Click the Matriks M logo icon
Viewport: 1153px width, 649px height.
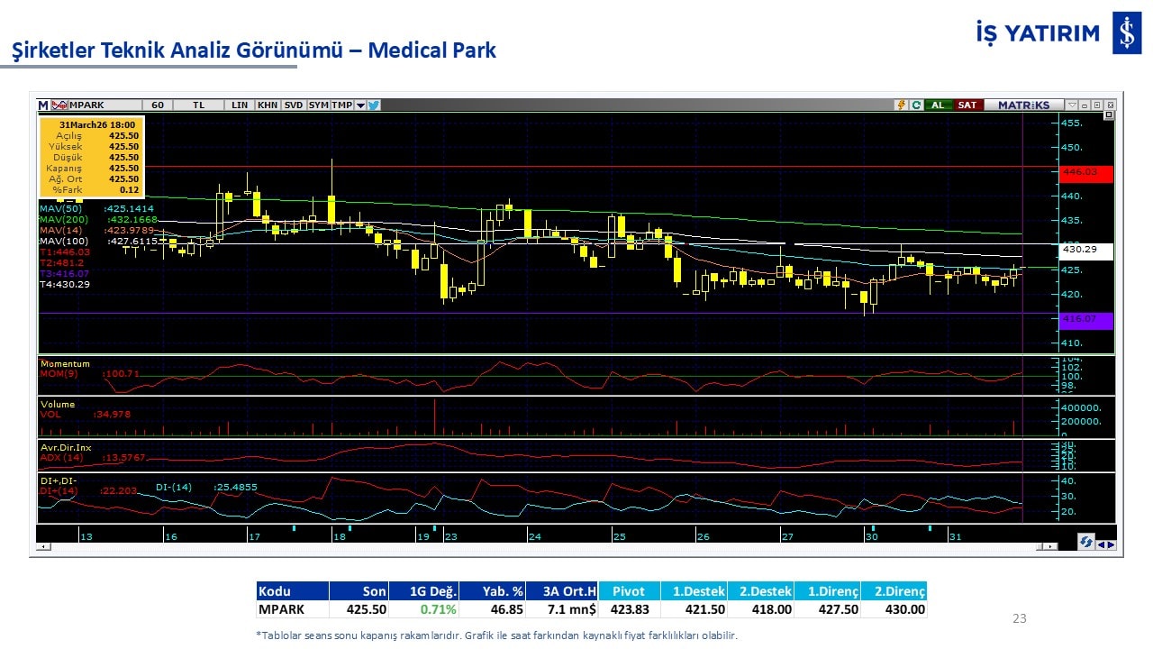pyautogui.click(x=43, y=105)
